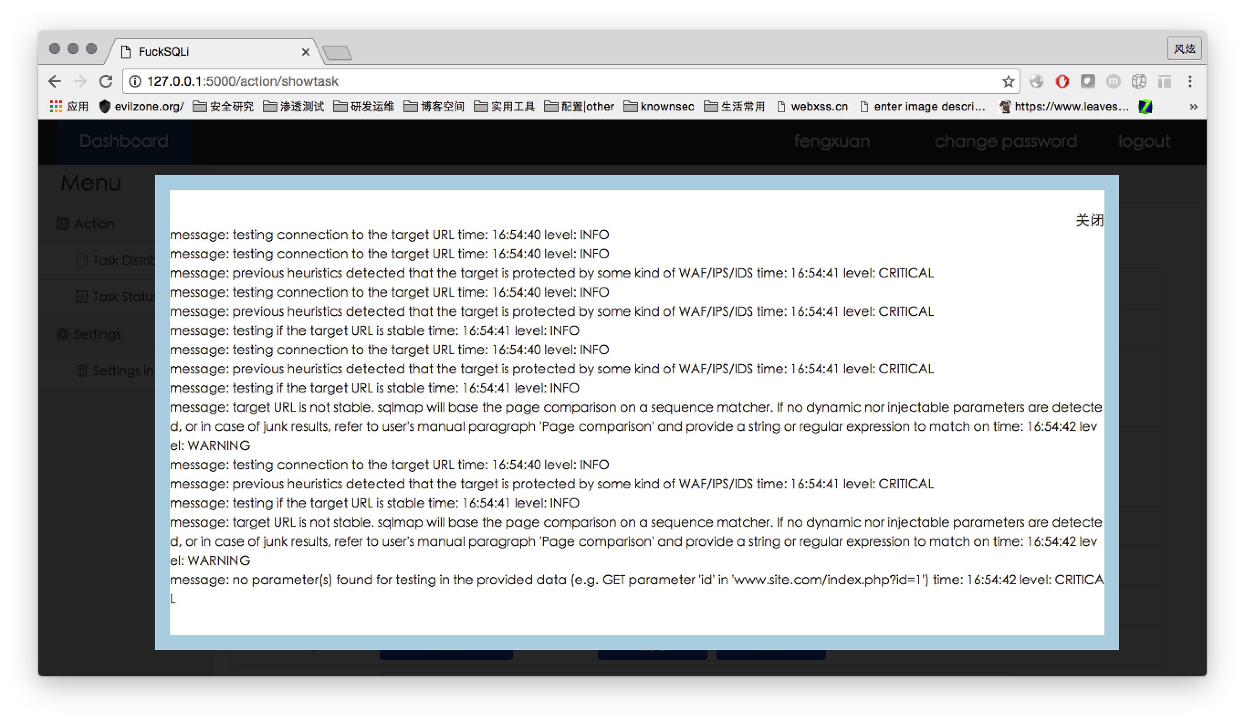Close the log dialog via 关闭
Image resolution: width=1245 pixels, height=722 pixels.
[x=1089, y=220]
